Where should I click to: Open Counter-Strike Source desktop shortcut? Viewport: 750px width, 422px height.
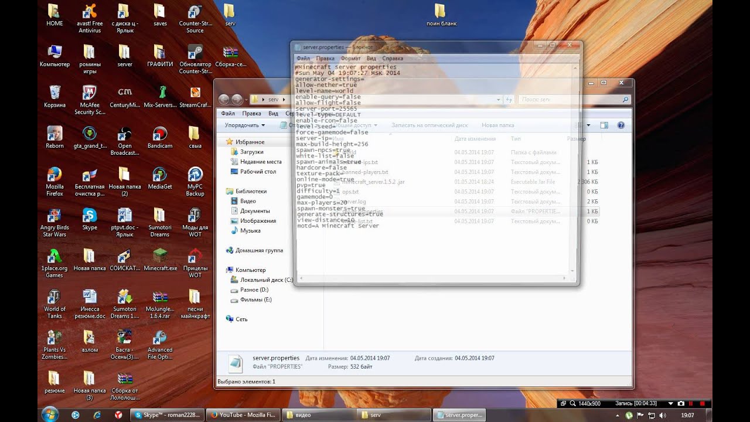(x=195, y=18)
